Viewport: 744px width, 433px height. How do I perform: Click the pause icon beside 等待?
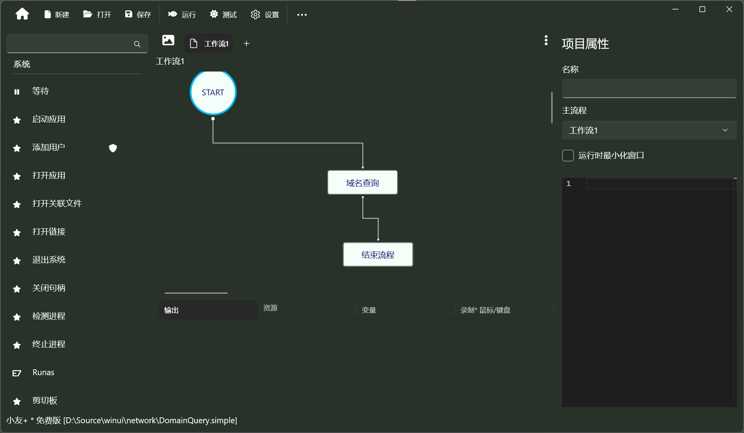(x=16, y=91)
